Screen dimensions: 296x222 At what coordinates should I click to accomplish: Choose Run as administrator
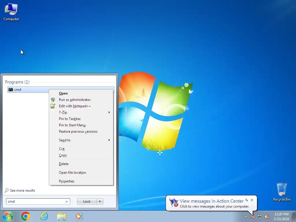(82, 100)
